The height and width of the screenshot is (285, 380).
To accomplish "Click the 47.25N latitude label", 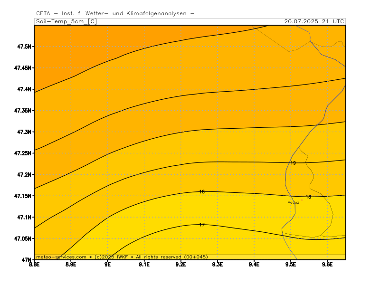I will click(22, 153).
